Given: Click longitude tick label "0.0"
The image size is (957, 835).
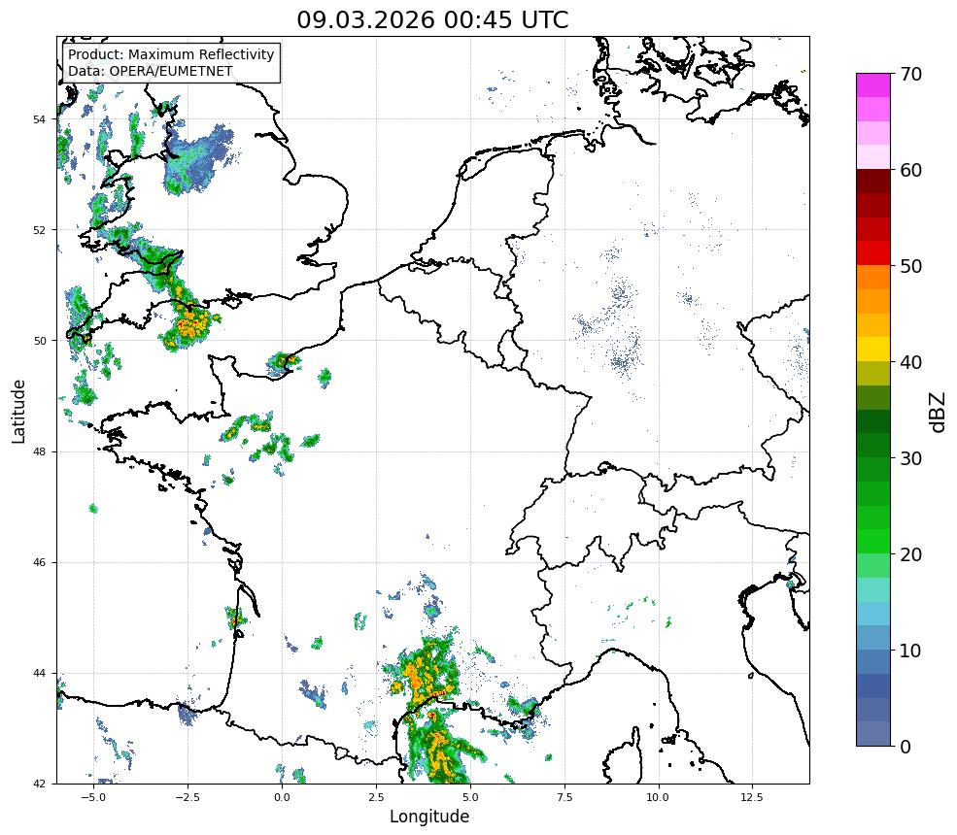Looking at the screenshot, I should pos(282,797).
